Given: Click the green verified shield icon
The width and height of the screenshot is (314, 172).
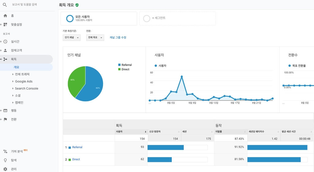Looking at the screenshot, I should tap(77, 5).
